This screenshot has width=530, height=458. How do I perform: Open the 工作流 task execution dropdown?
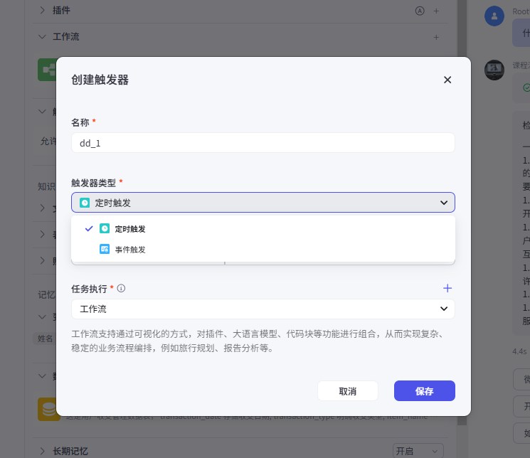coord(263,309)
